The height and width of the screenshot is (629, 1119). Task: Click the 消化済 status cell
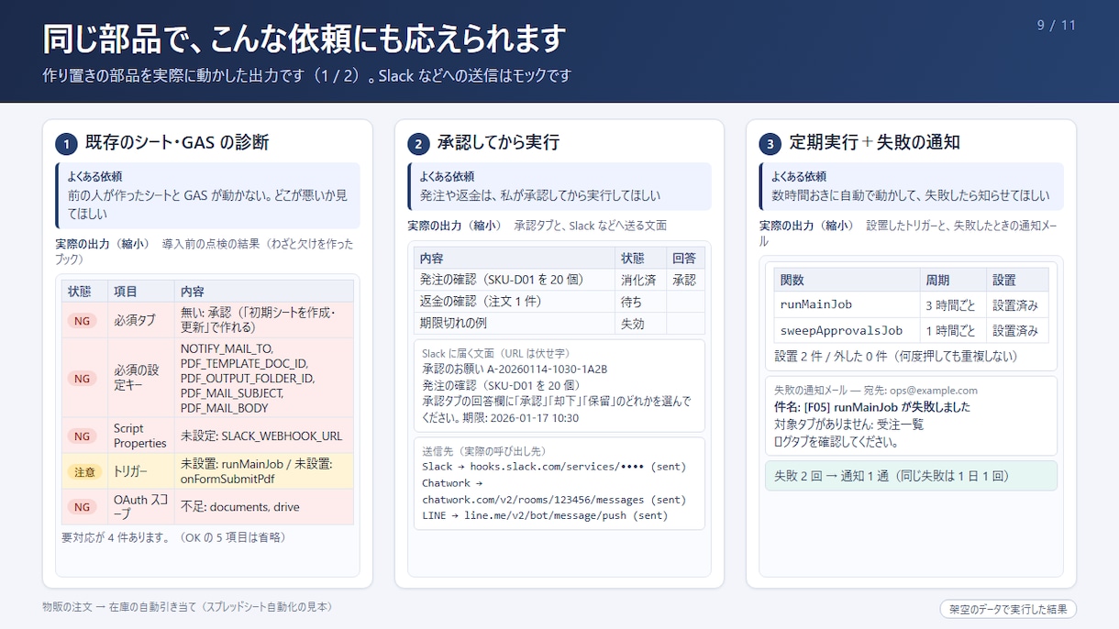(x=640, y=280)
